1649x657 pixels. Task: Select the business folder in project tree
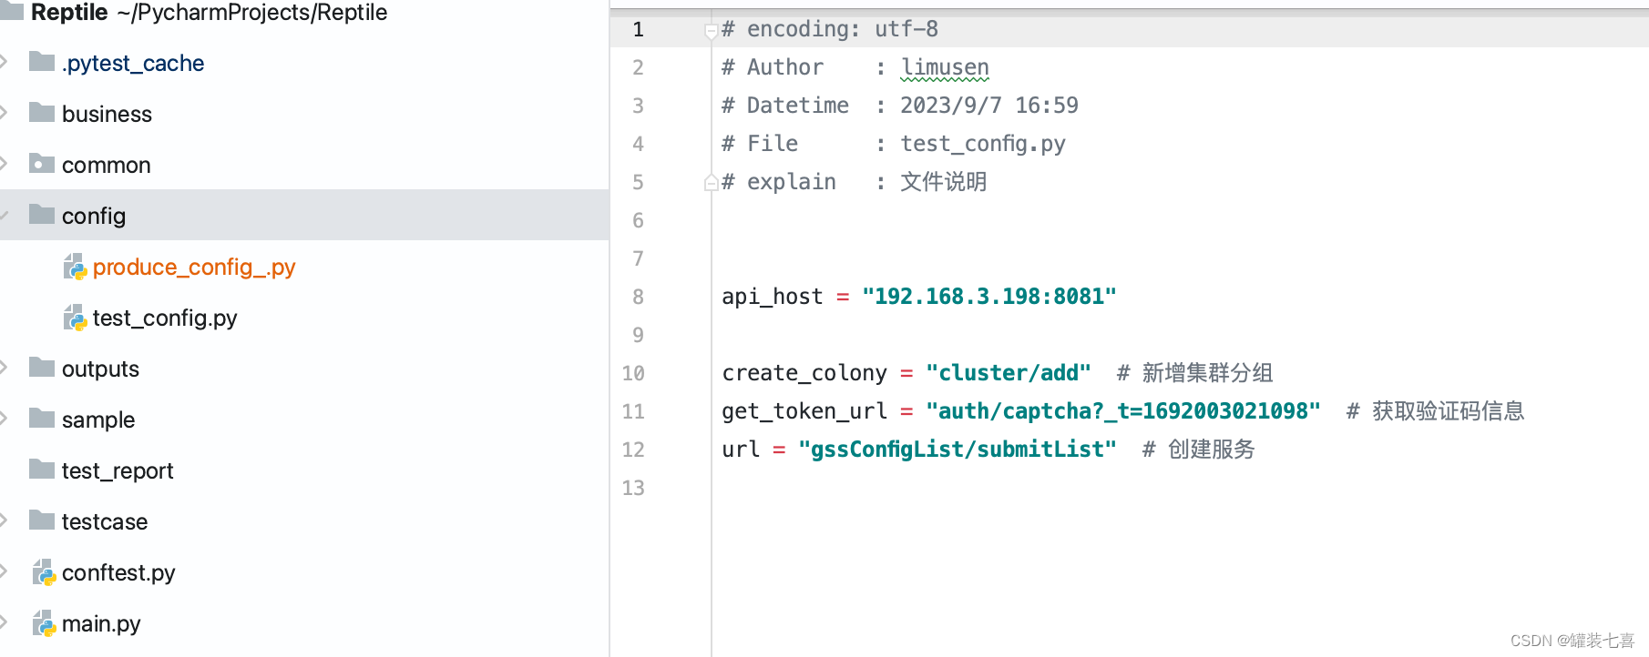[x=107, y=114]
